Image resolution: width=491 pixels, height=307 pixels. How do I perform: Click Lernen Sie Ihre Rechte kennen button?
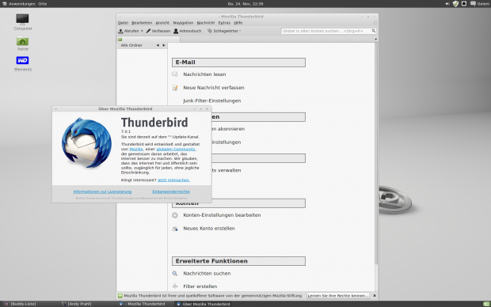tap(337, 296)
